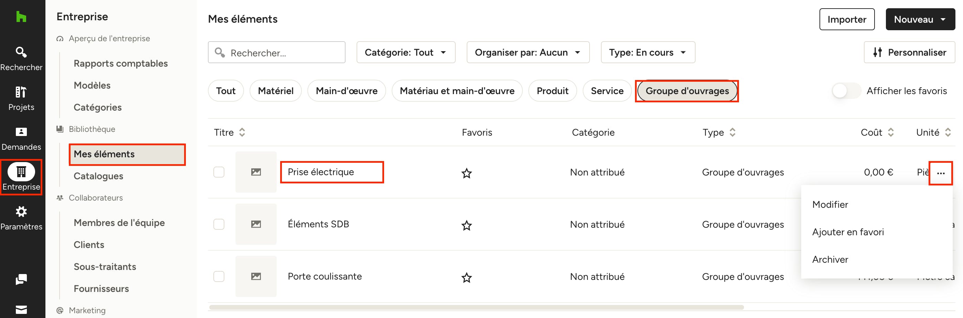Open Rechercher in the dark sidebar
Viewport: 963px width, 318px height.
pyautogui.click(x=21, y=59)
